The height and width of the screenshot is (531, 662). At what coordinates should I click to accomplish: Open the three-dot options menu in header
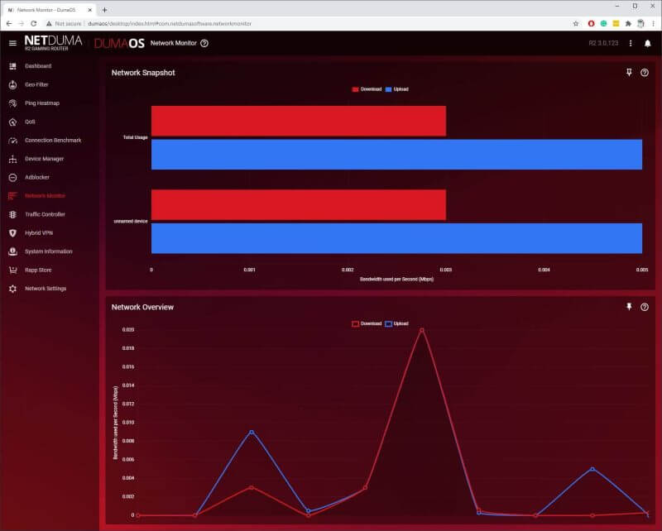(631, 43)
